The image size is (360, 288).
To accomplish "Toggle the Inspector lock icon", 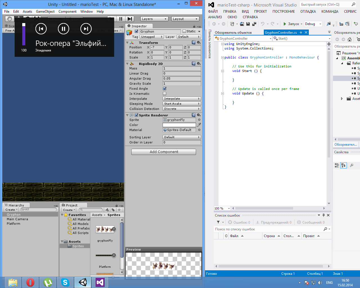I will 194,26.
